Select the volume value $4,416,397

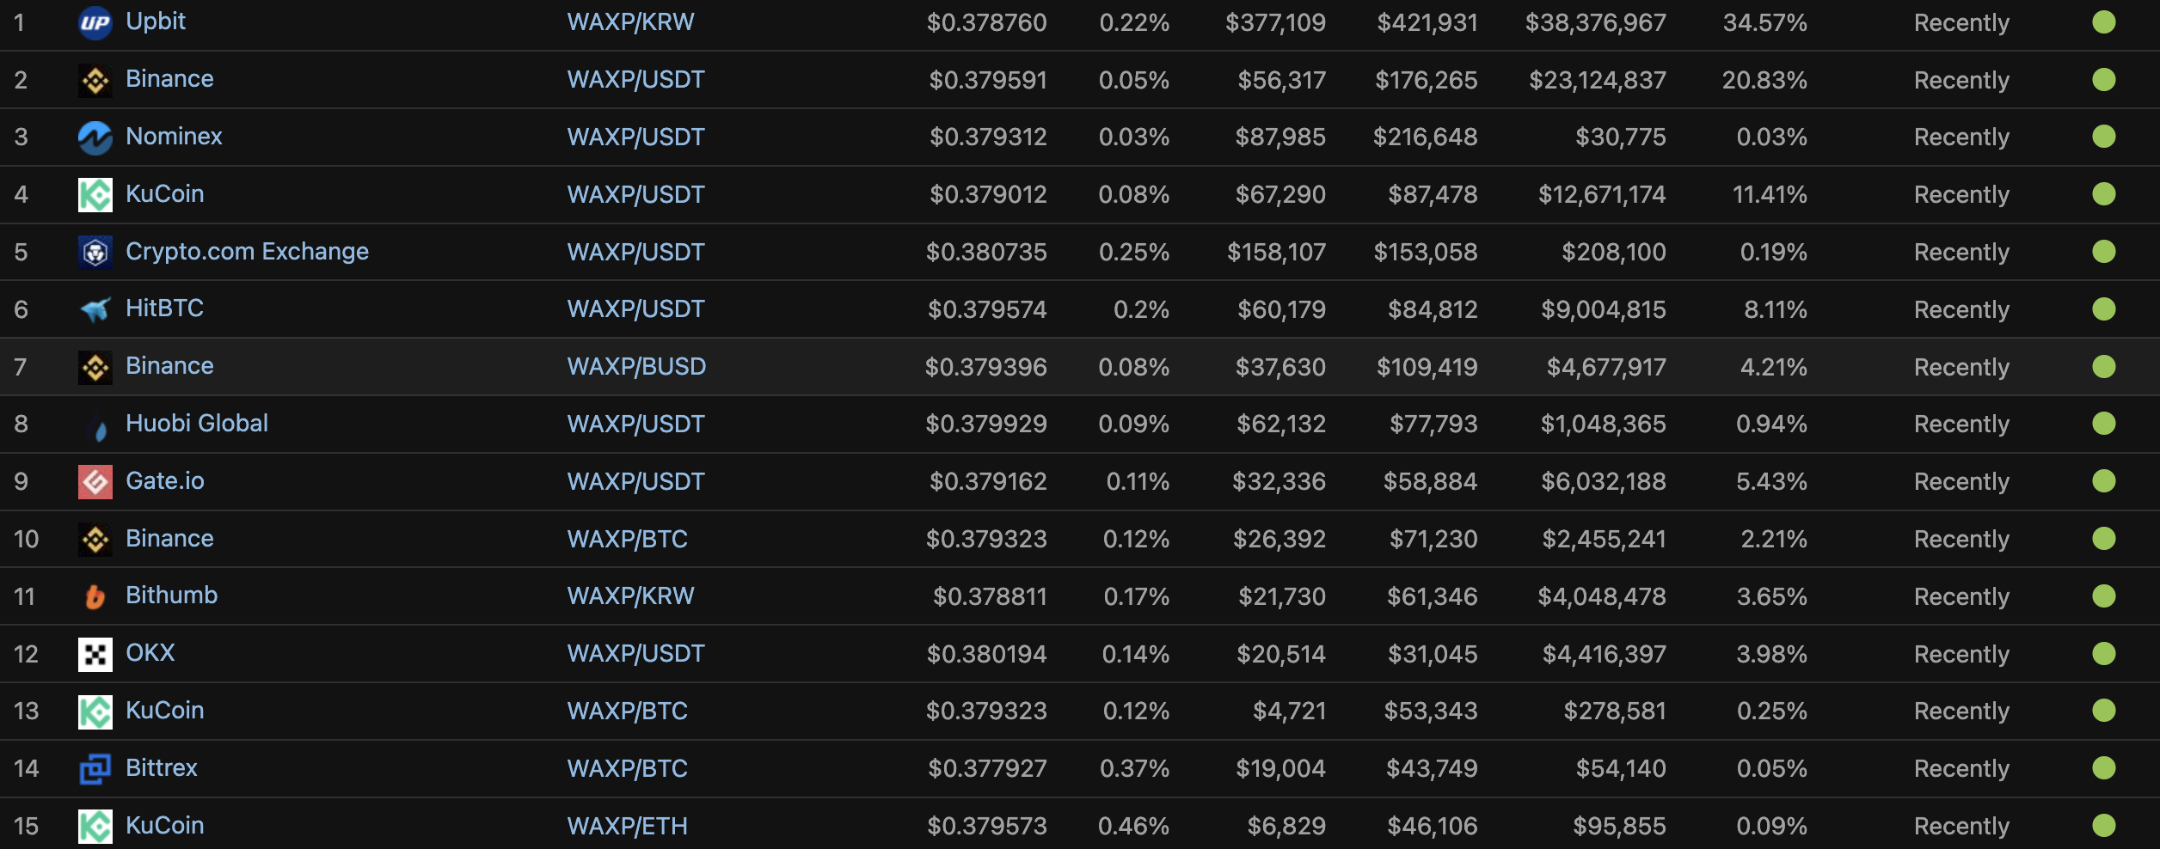tap(1605, 654)
